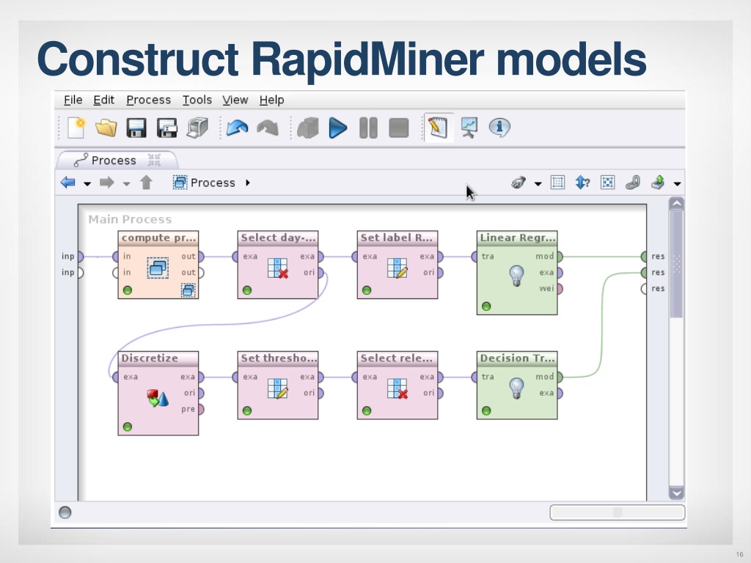
Task: Pause the process execution
Action: (368, 128)
